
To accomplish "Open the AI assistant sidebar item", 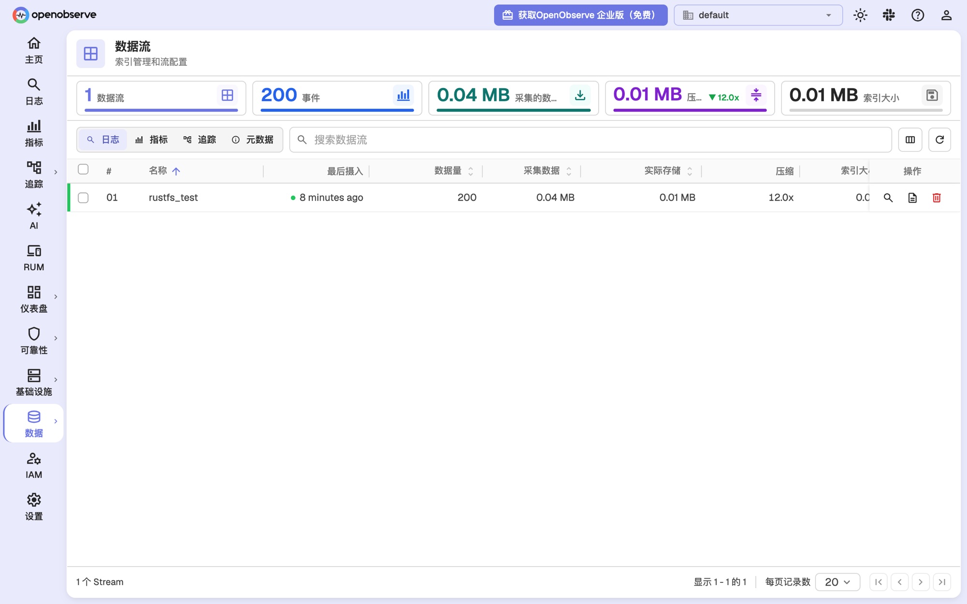I will click(x=34, y=216).
